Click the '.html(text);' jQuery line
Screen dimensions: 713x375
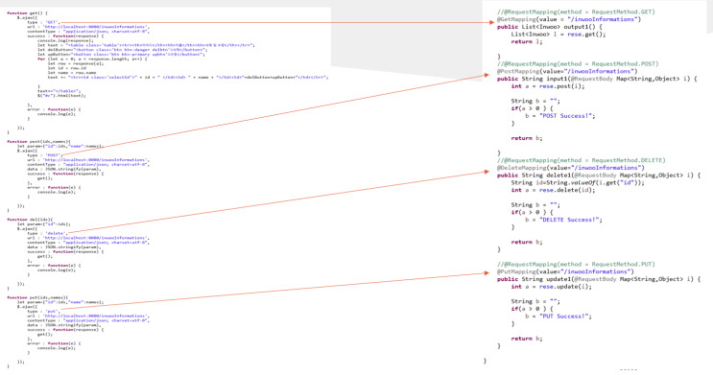tap(61, 96)
